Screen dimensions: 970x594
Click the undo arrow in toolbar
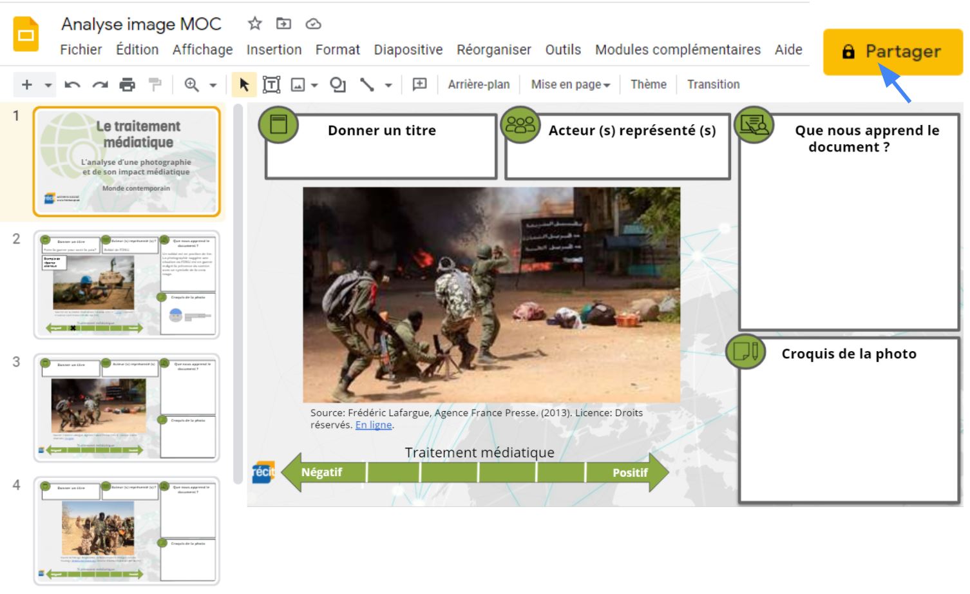72,84
